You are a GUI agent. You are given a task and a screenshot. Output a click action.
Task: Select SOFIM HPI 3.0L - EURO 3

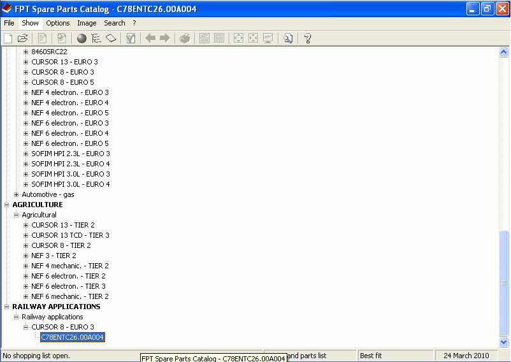(70, 174)
